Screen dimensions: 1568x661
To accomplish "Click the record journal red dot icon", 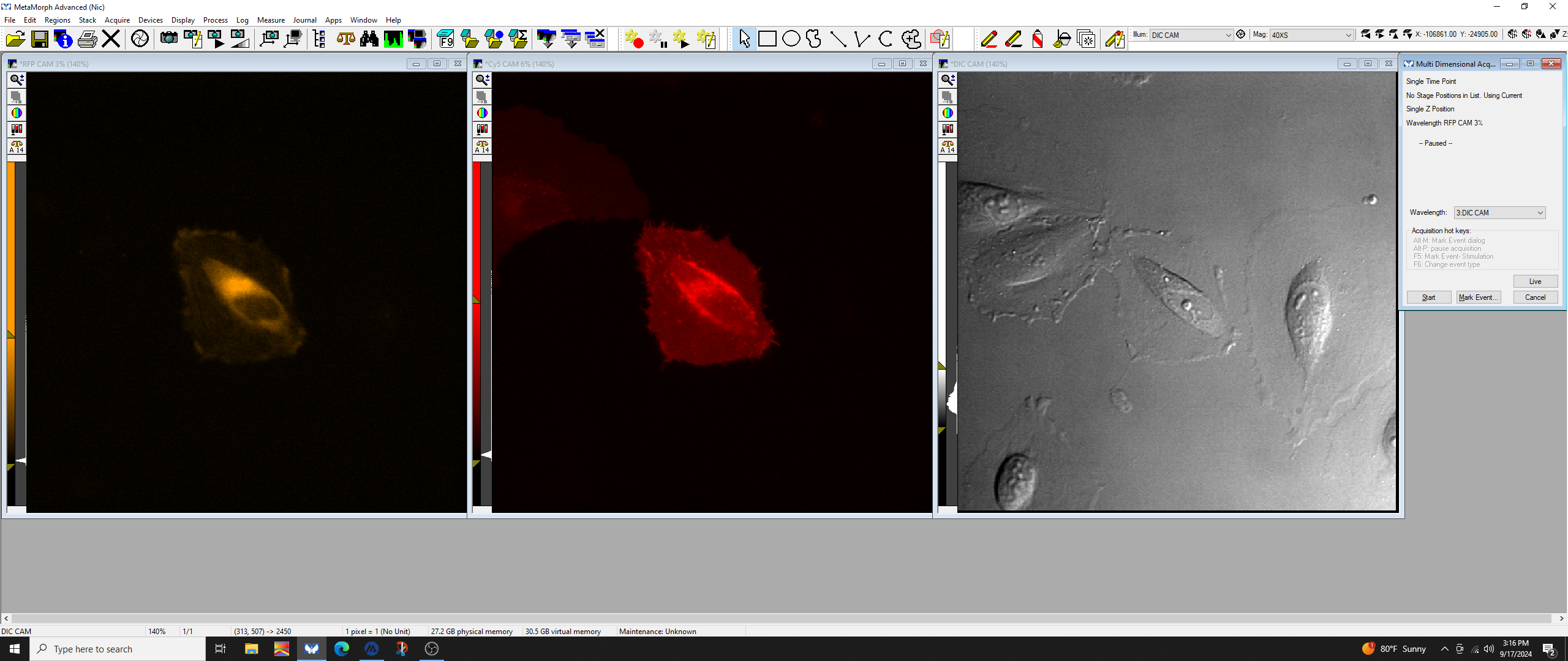I will pyautogui.click(x=634, y=39).
